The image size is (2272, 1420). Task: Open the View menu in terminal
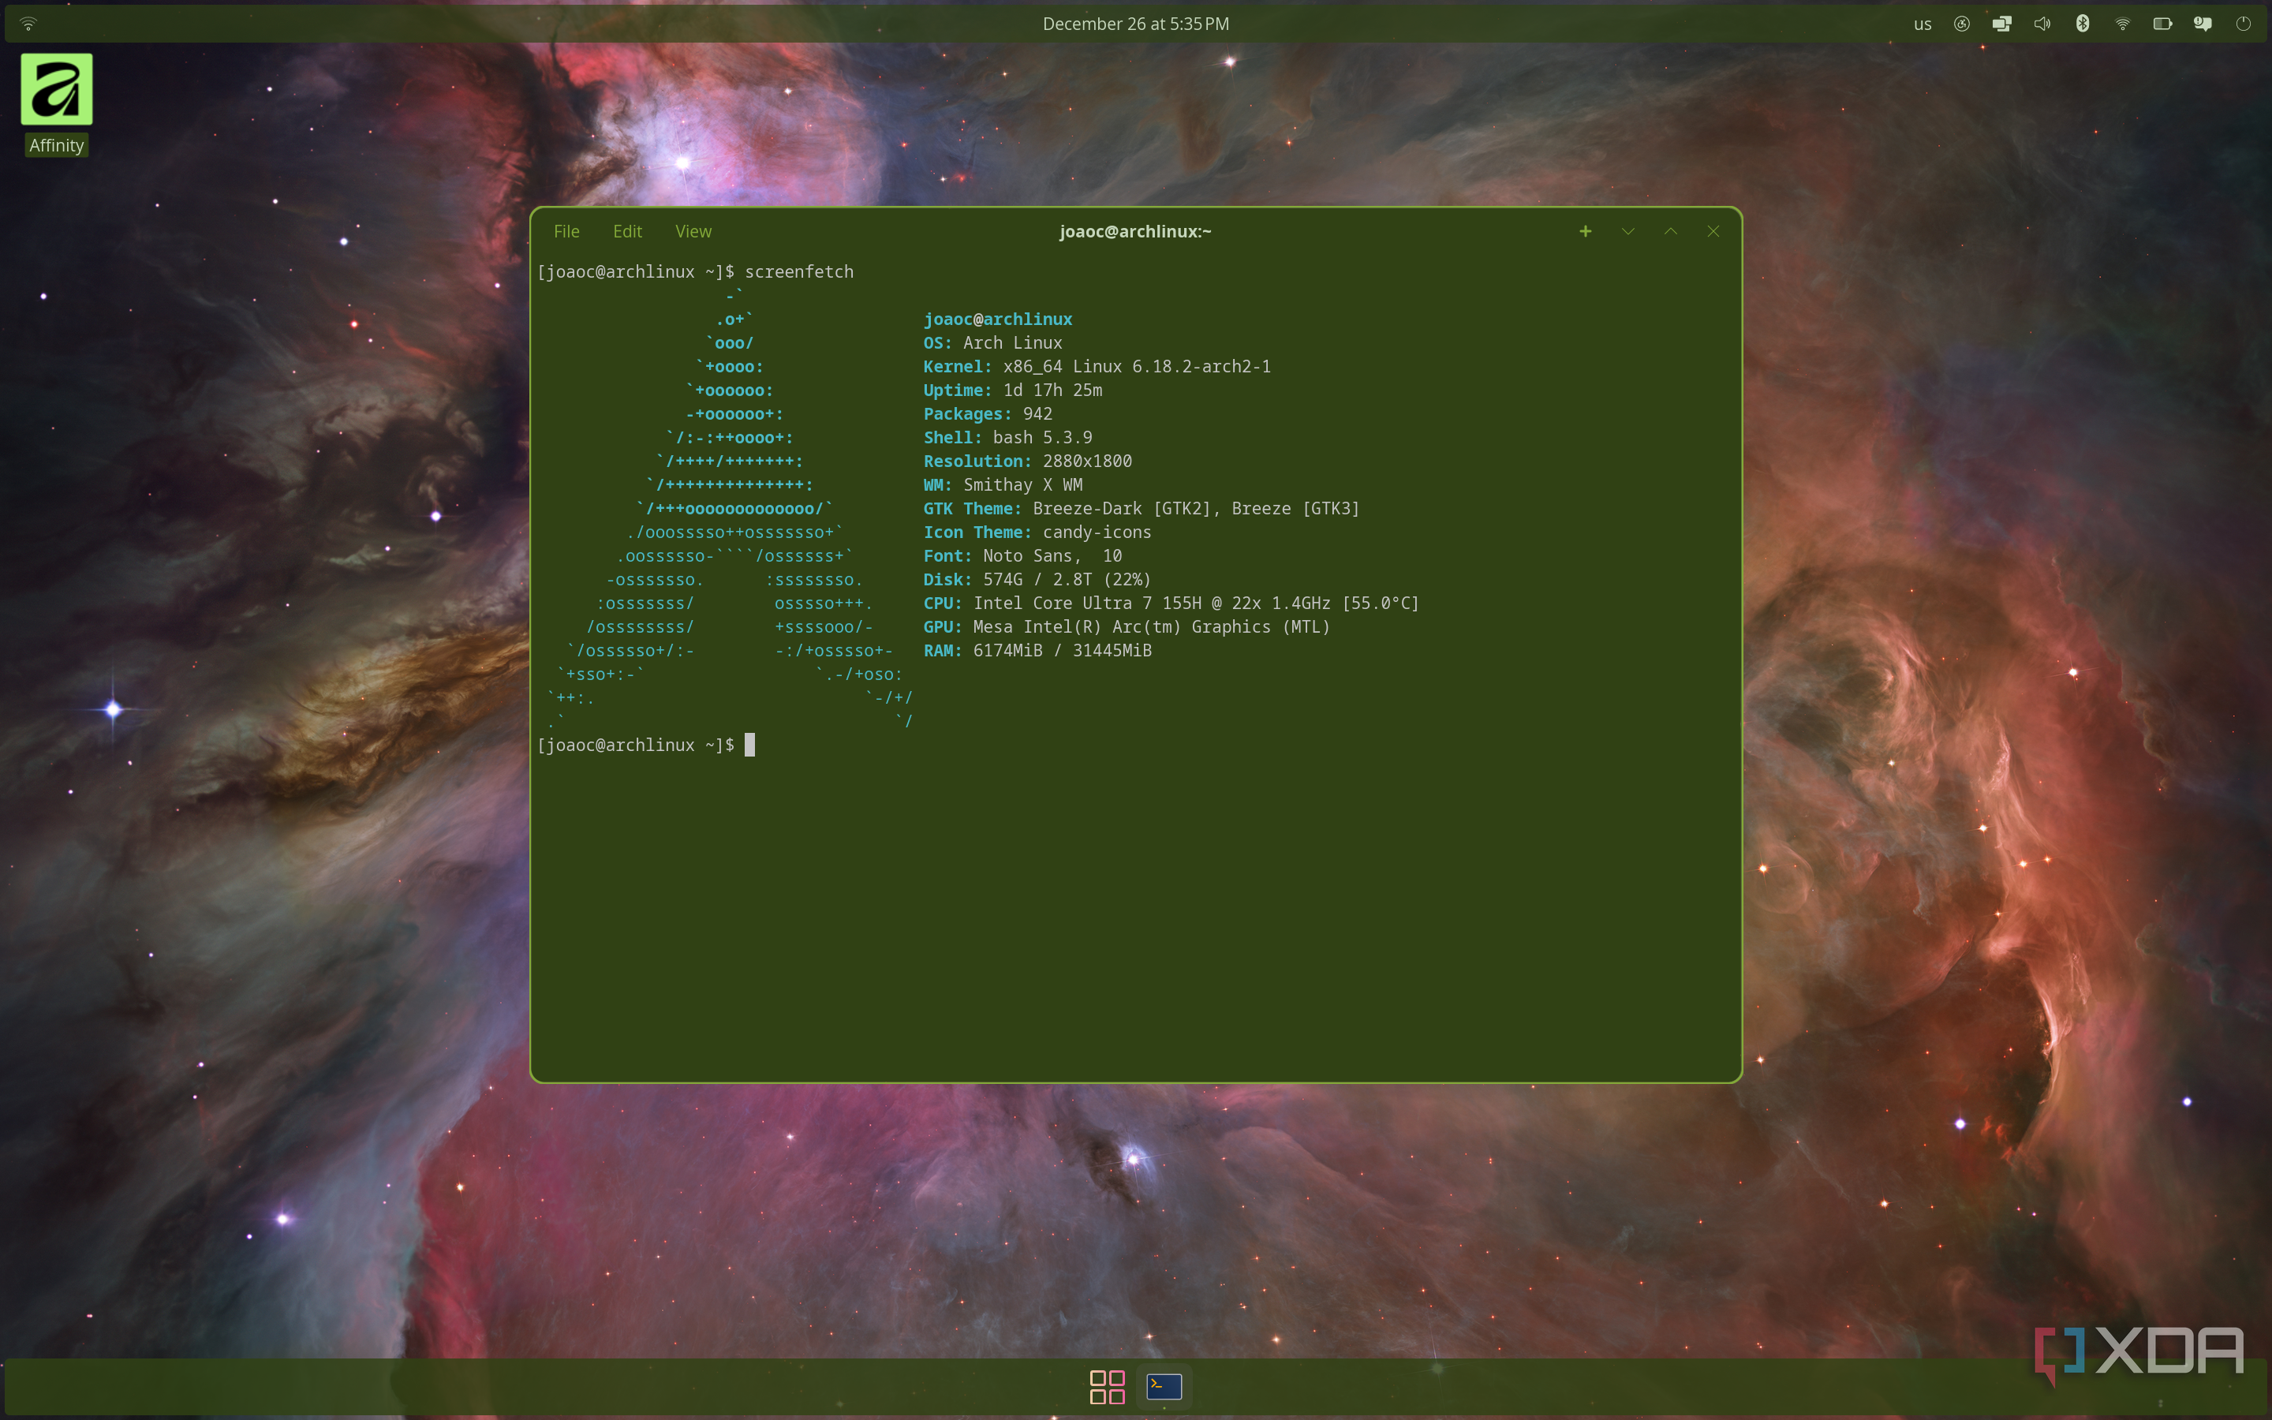click(x=693, y=231)
